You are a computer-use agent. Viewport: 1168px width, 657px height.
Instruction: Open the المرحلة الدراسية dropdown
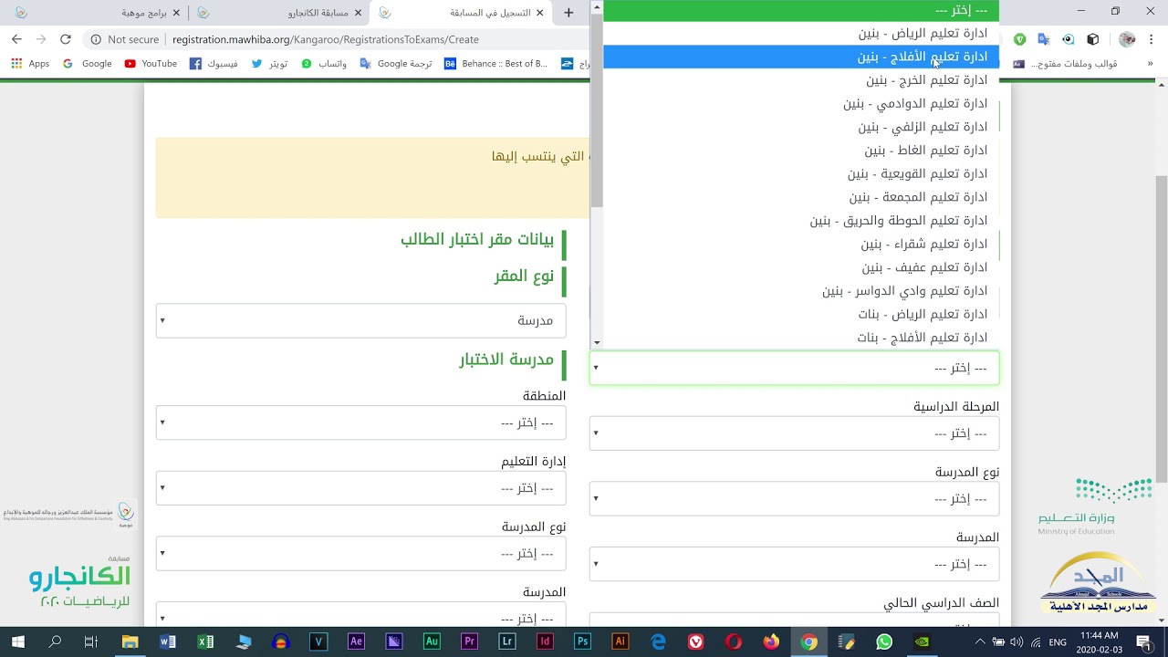point(794,433)
